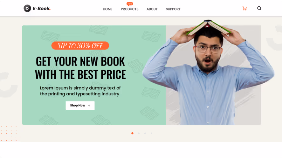Click the Shop Now button label
This screenshot has height=158, width=282.
(78, 106)
